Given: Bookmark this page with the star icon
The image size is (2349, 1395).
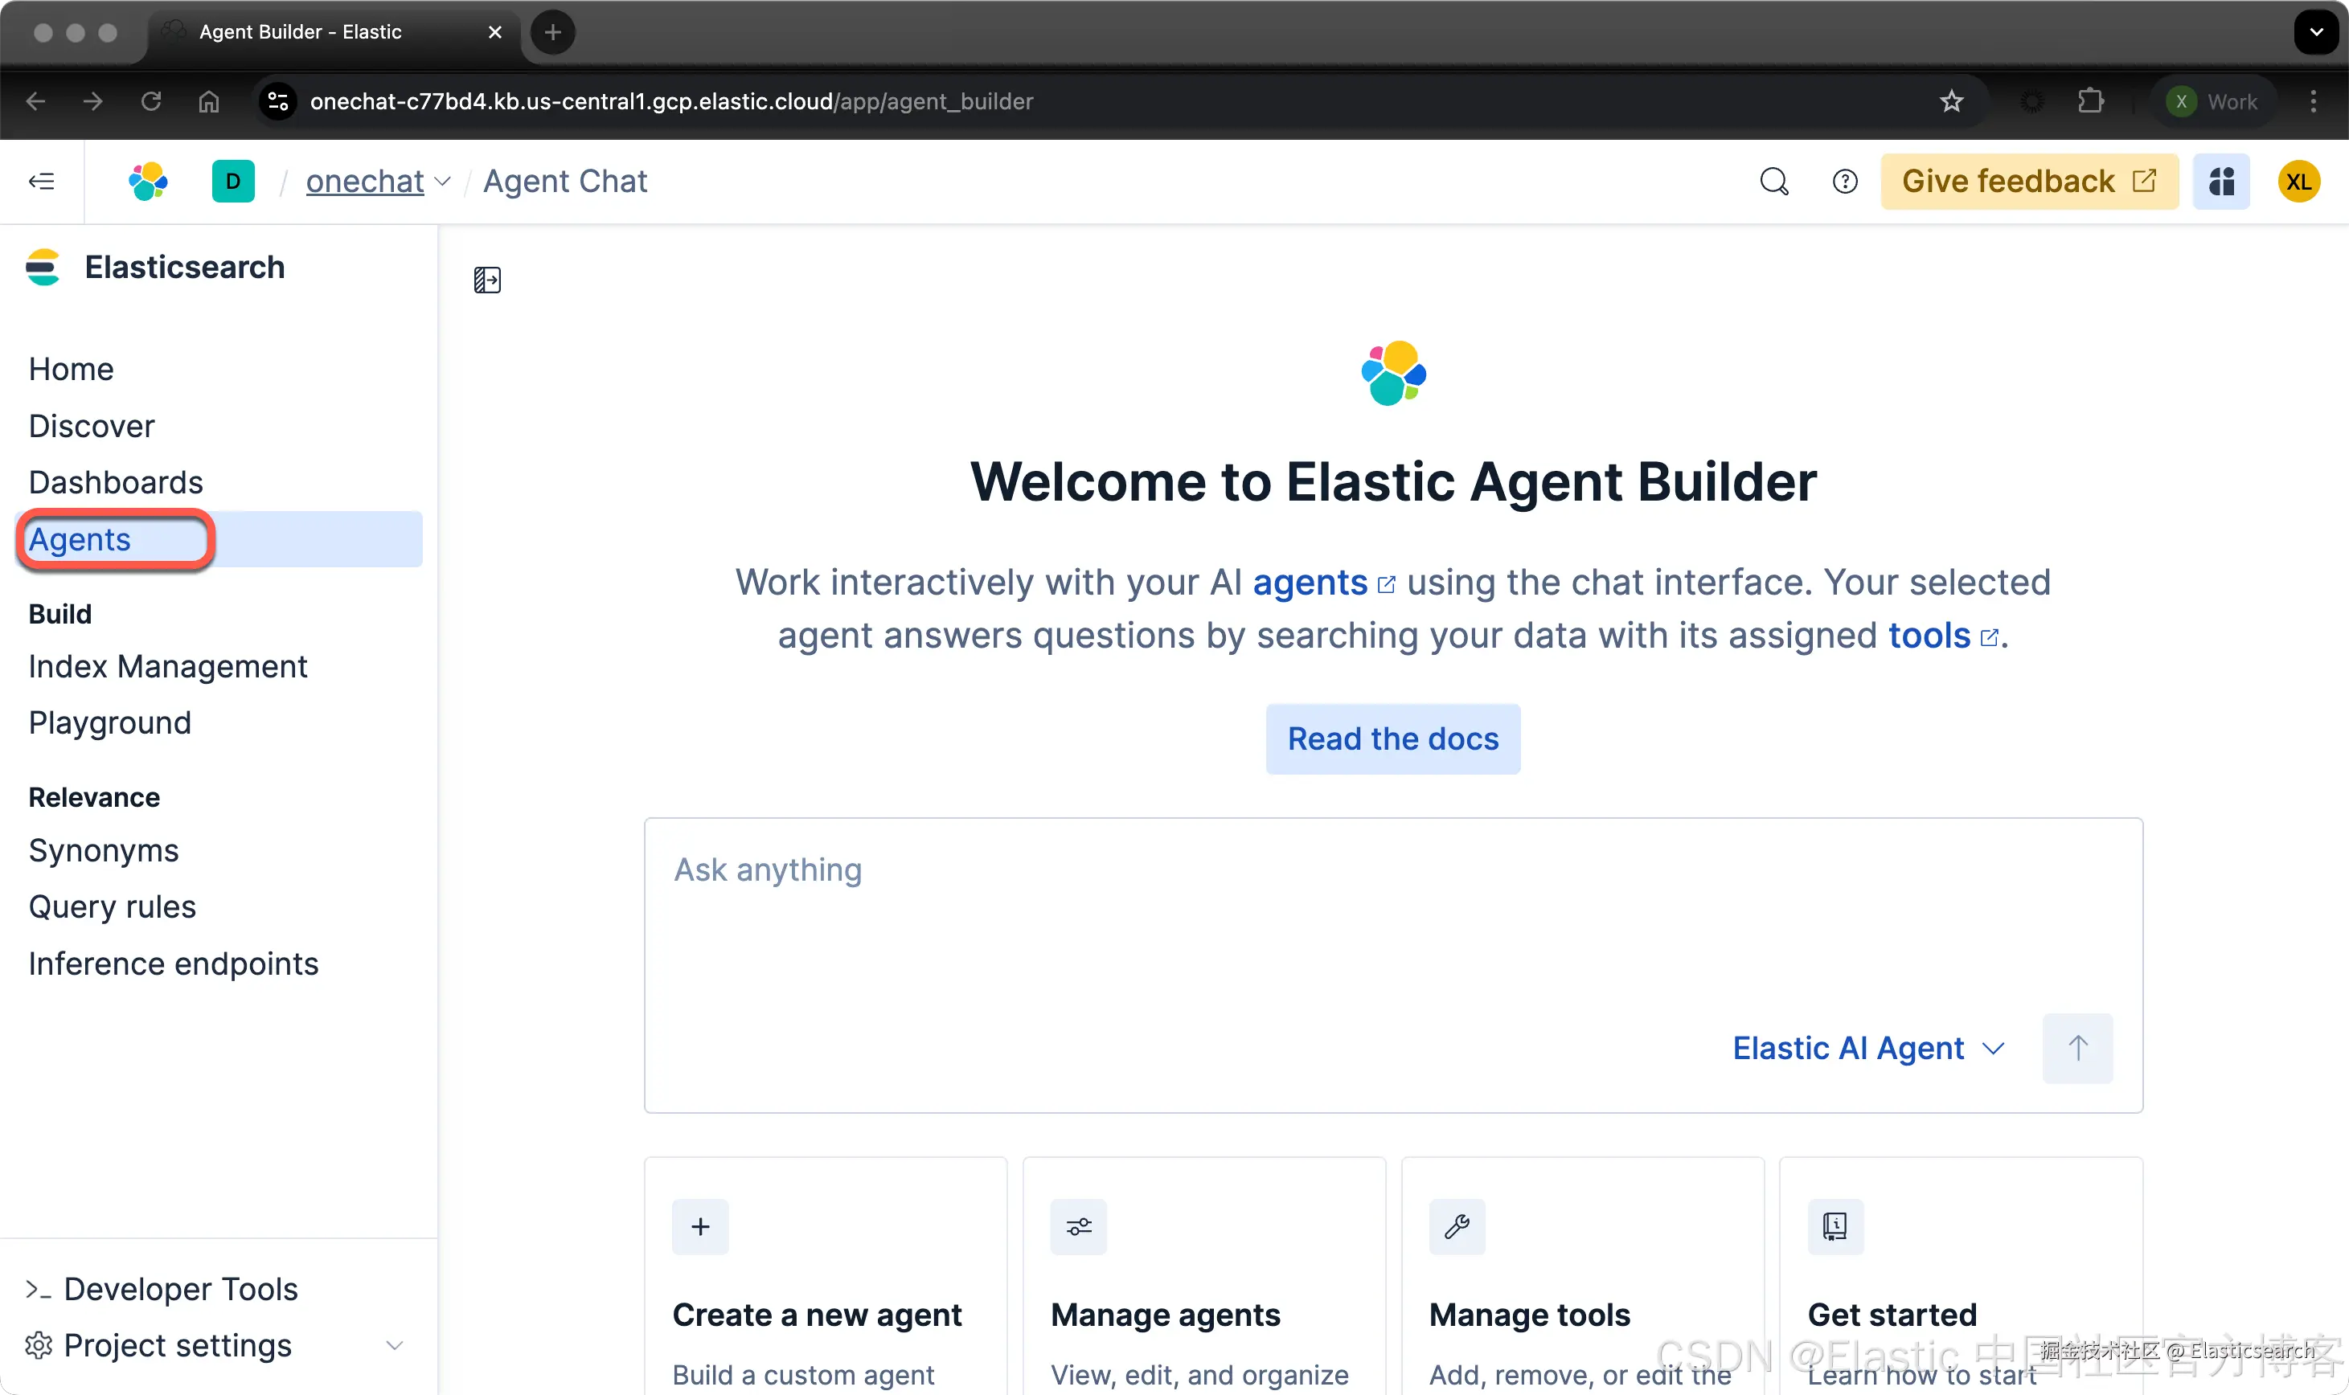Looking at the screenshot, I should pyautogui.click(x=1952, y=101).
